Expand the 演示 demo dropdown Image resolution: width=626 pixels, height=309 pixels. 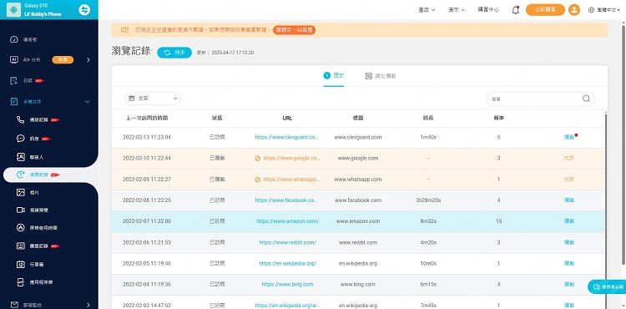[457, 10]
